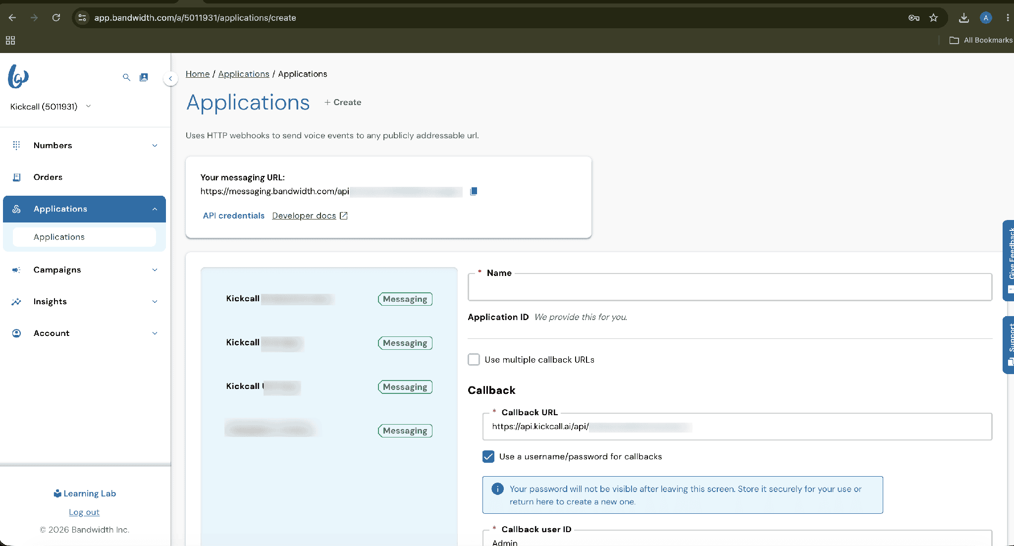Click the + Create button
Screen dimensions: 1014x546
pyautogui.click(x=343, y=102)
